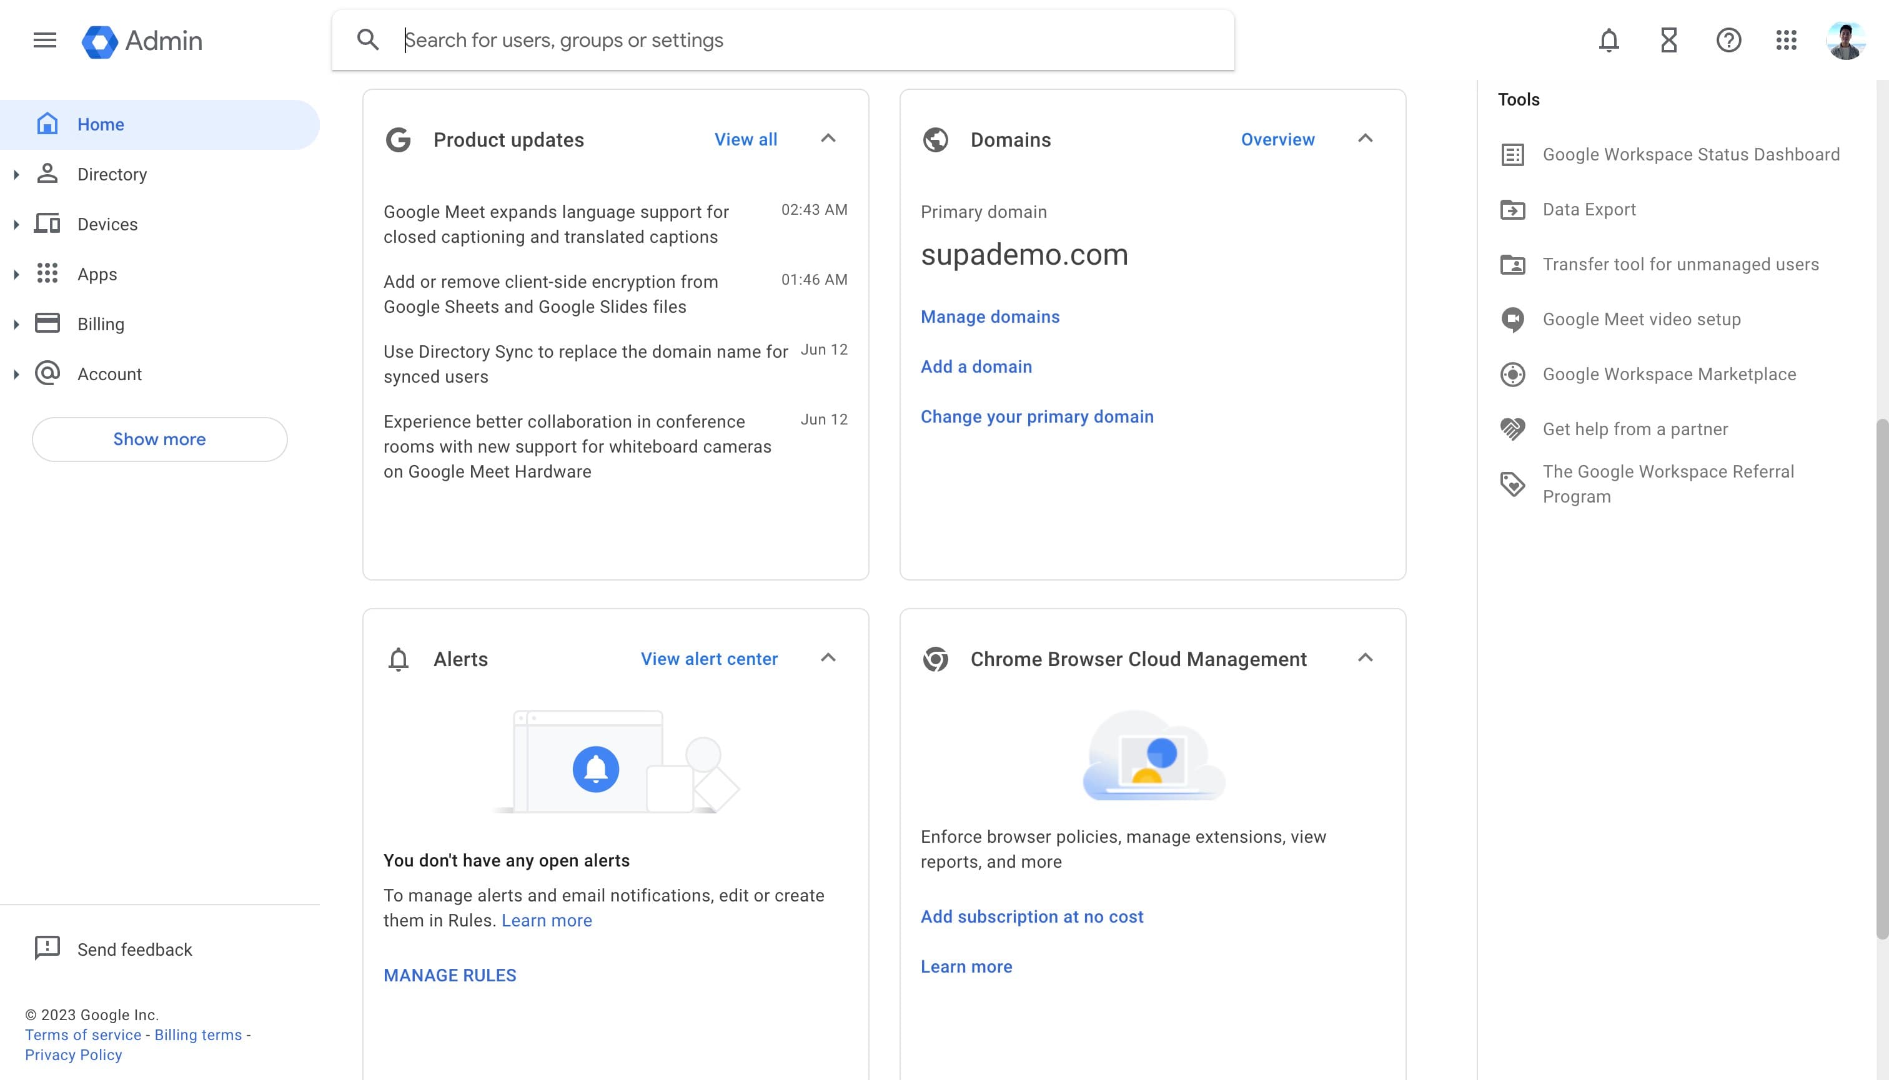Viewport: 1889px width, 1080px height.
Task: Expand the Account tree arrow
Action: click(16, 375)
